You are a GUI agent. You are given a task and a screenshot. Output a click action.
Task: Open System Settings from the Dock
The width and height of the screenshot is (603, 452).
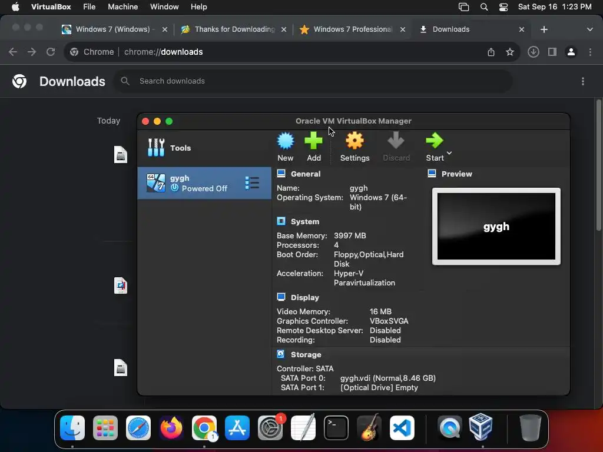point(270,427)
